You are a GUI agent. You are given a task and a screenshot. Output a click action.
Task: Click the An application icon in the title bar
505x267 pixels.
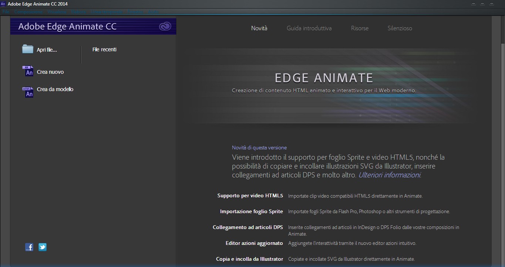(3, 4)
